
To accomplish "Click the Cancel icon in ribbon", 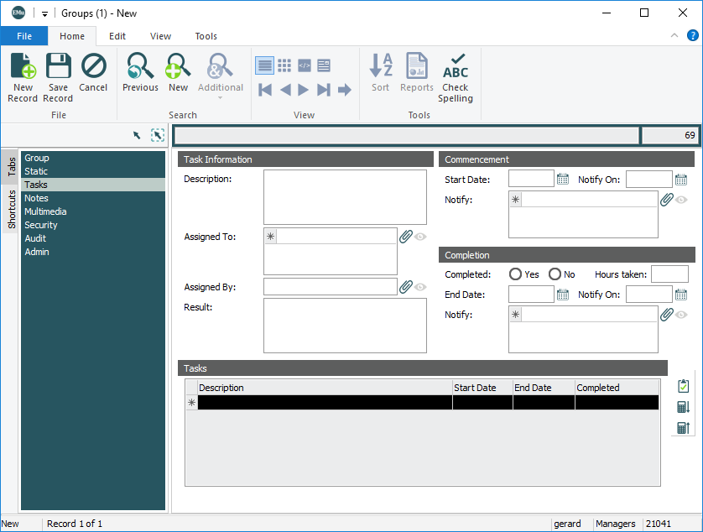I will click(x=93, y=67).
